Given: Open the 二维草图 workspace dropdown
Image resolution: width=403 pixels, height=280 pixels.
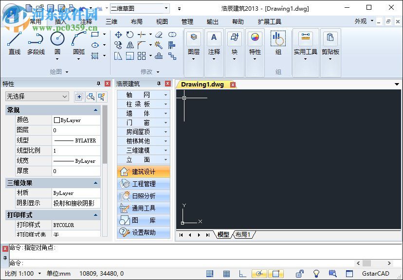Looking at the screenshot, I should coord(165,8).
